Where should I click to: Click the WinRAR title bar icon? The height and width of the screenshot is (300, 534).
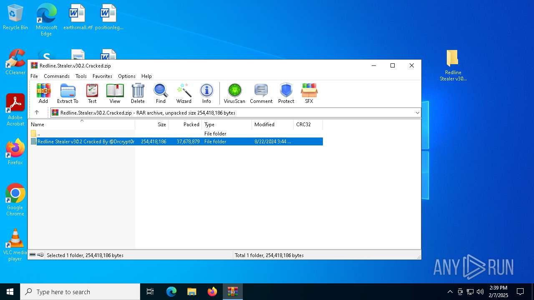click(34, 65)
